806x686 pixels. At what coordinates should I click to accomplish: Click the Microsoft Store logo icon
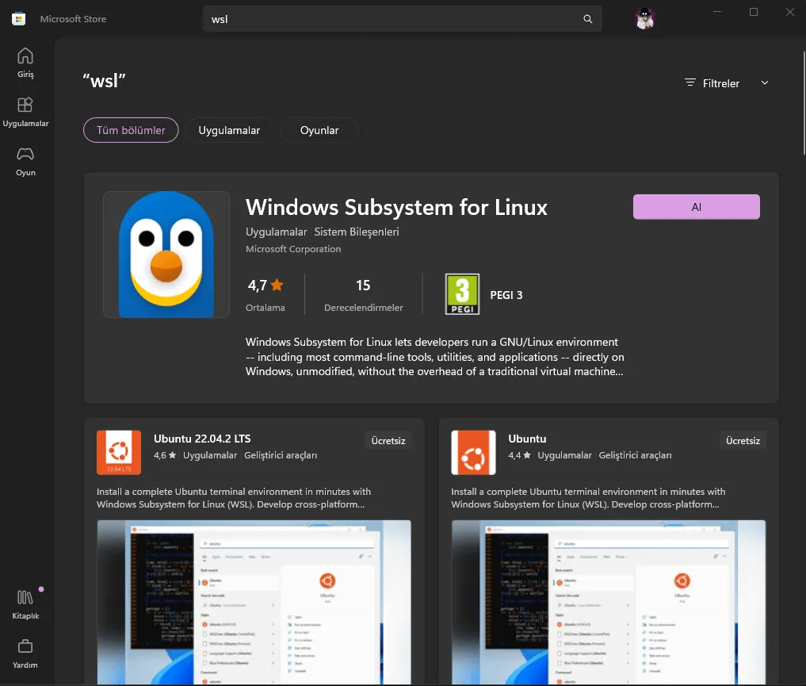pyautogui.click(x=18, y=19)
